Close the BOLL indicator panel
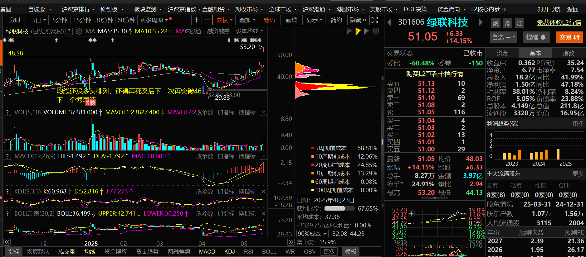The image size is (586, 257). (264, 214)
